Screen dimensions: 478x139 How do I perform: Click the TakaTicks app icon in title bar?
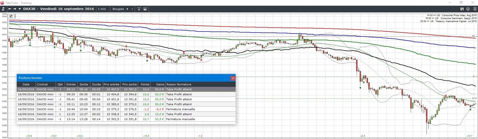pyautogui.click(x=3, y=3)
